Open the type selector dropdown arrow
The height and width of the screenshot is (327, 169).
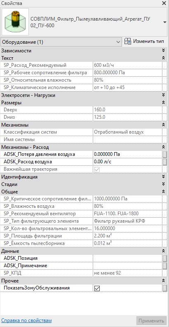[165, 22]
